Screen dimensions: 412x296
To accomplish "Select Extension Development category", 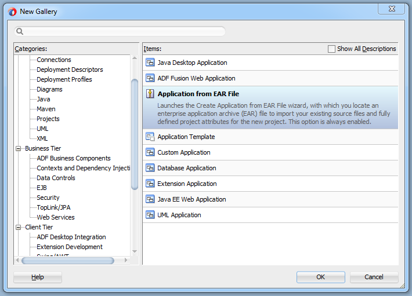I will [x=70, y=247].
